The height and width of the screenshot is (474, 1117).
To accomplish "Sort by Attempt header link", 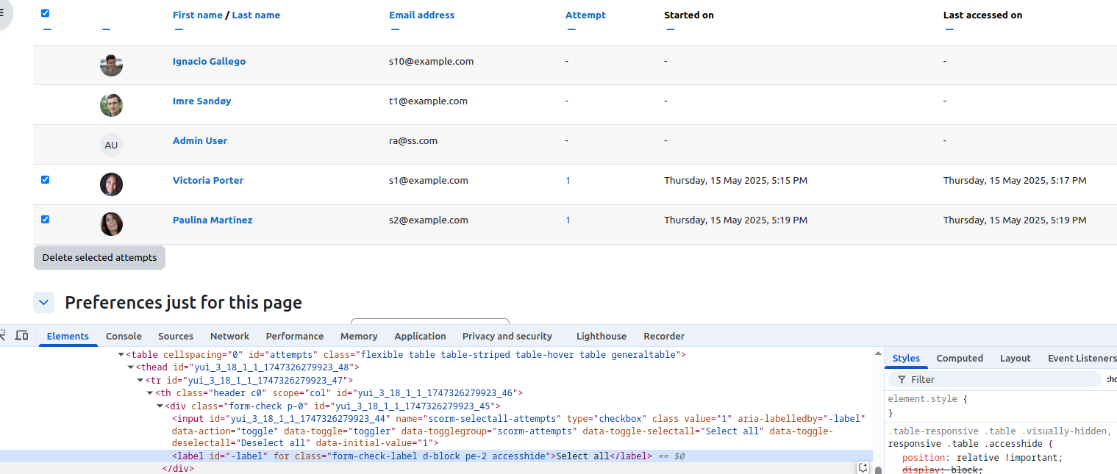I will 586,15.
